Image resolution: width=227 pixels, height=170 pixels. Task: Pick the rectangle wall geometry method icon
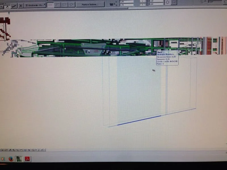point(64,5)
